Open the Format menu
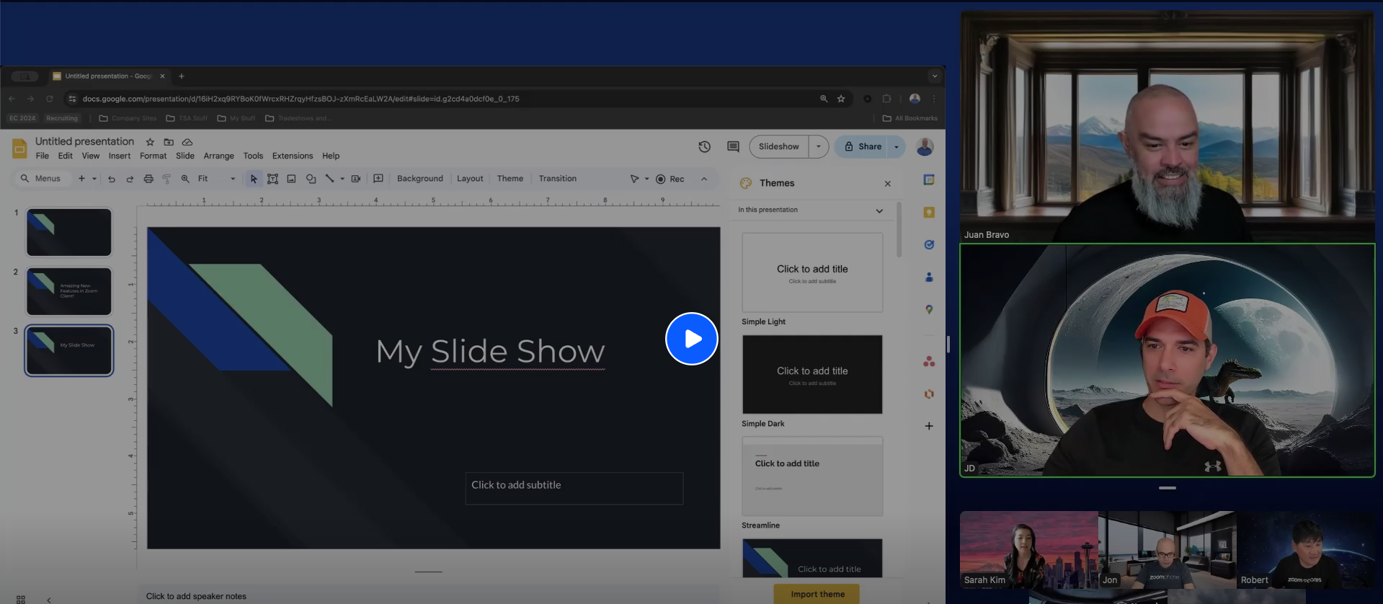 coord(153,156)
